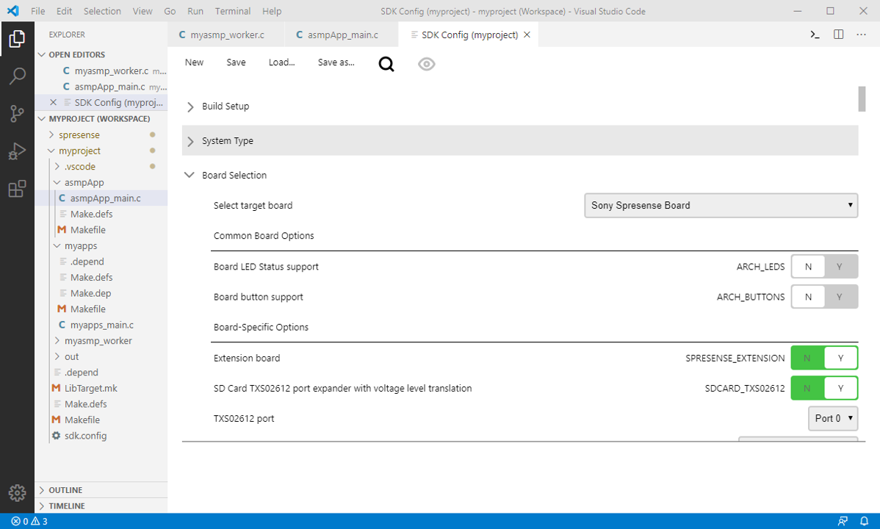Collapse MYPROJECT (WORKSPACE) section
The image size is (880, 529).
tap(42, 118)
